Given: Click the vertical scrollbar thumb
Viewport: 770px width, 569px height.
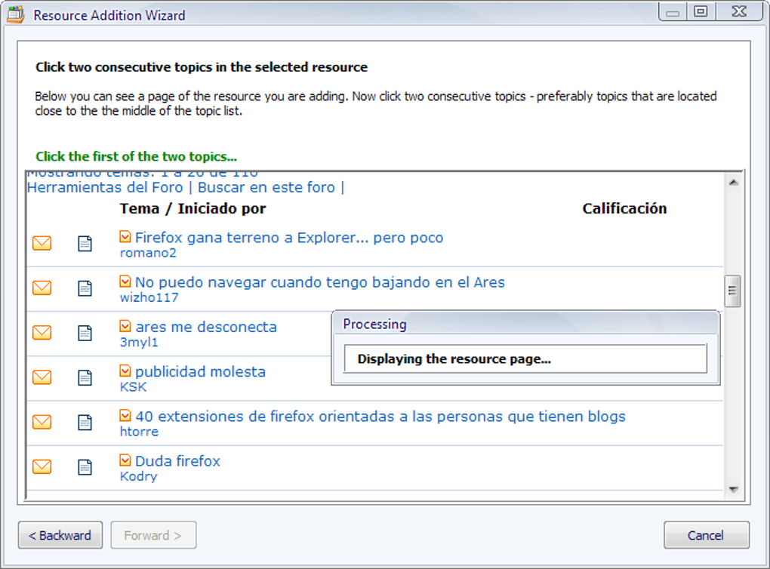Looking at the screenshot, I should (x=733, y=291).
